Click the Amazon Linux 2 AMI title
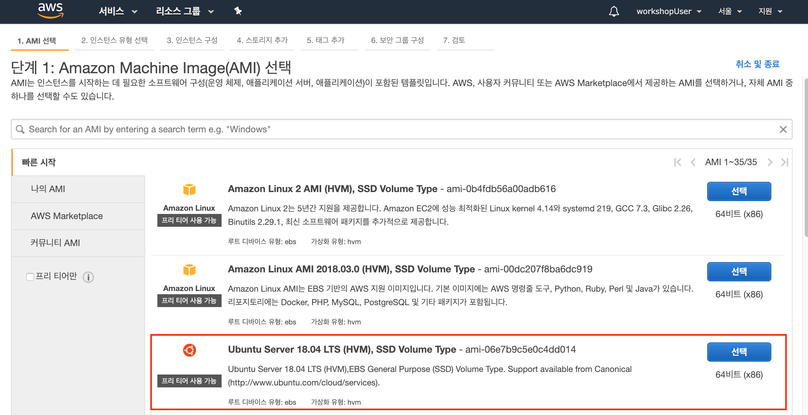Image resolution: width=808 pixels, height=415 pixels. pyautogui.click(x=333, y=189)
